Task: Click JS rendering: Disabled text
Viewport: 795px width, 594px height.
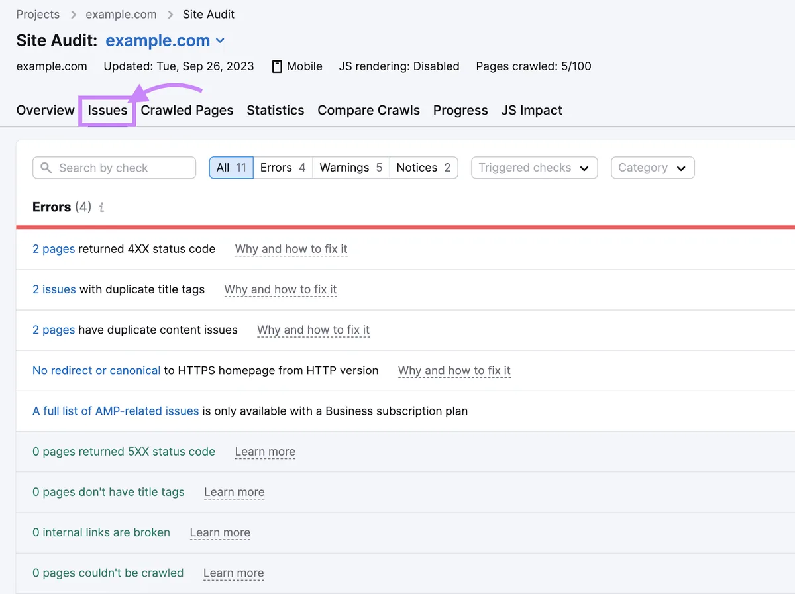Action: click(399, 66)
